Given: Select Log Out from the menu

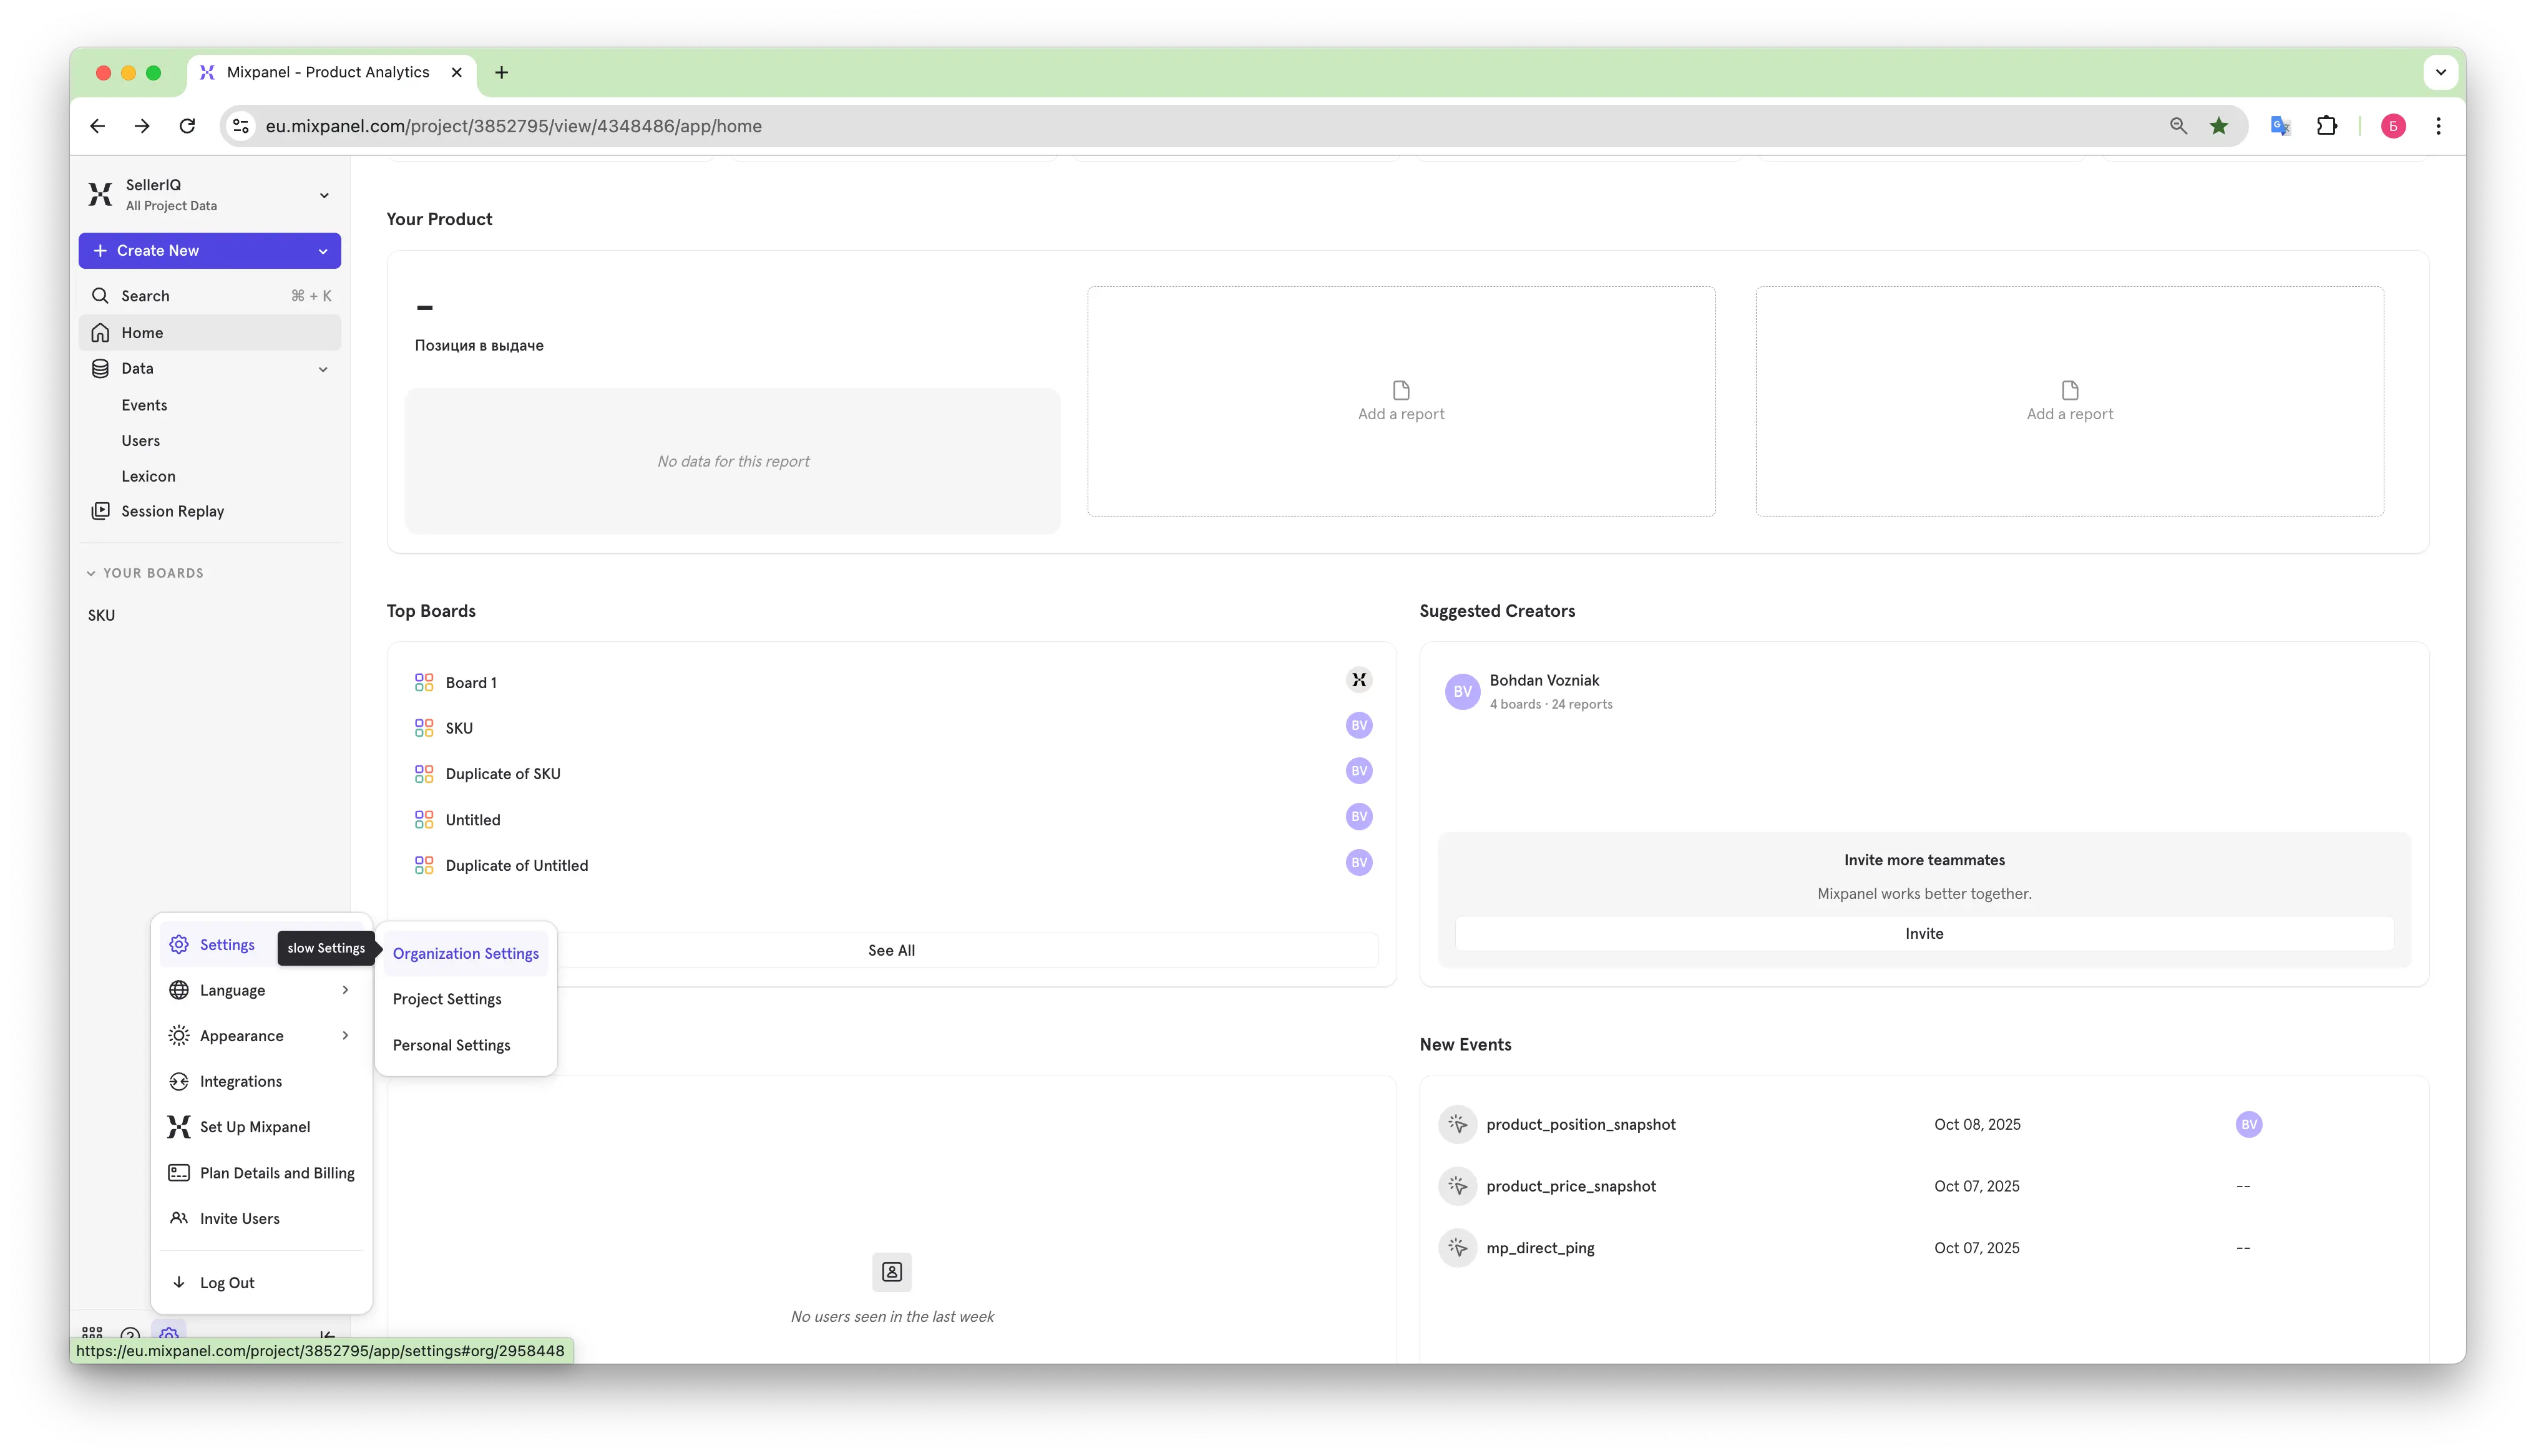Looking at the screenshot, I should coord(261,1282).
